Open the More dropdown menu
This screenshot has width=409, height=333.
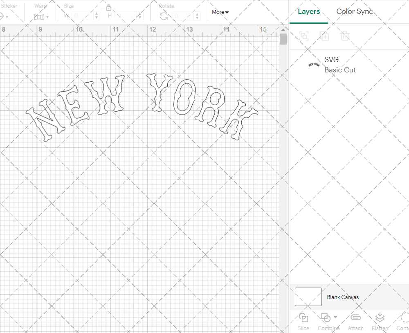tap(220, 12)
